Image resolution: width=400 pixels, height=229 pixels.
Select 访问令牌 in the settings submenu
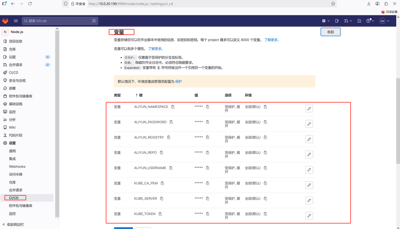tap(16, 174)
